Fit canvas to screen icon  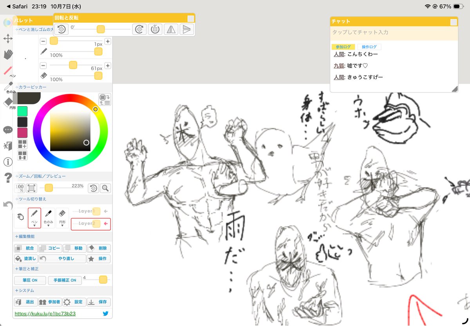click(x=32, y=188)
